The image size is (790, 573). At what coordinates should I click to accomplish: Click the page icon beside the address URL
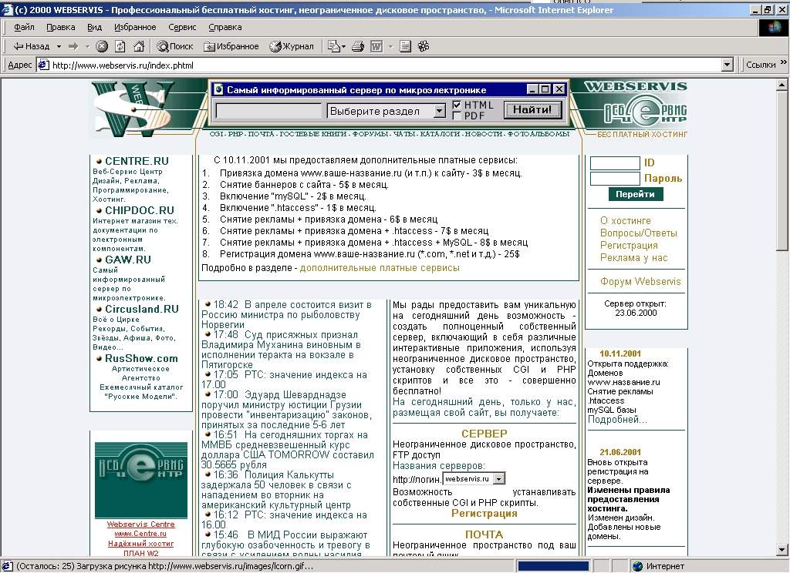[x=44, y=65]
